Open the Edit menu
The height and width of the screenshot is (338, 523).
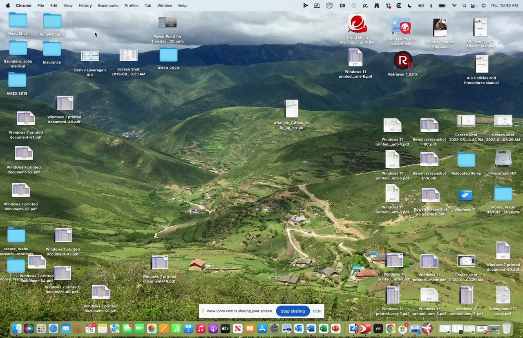pos(54,5)
